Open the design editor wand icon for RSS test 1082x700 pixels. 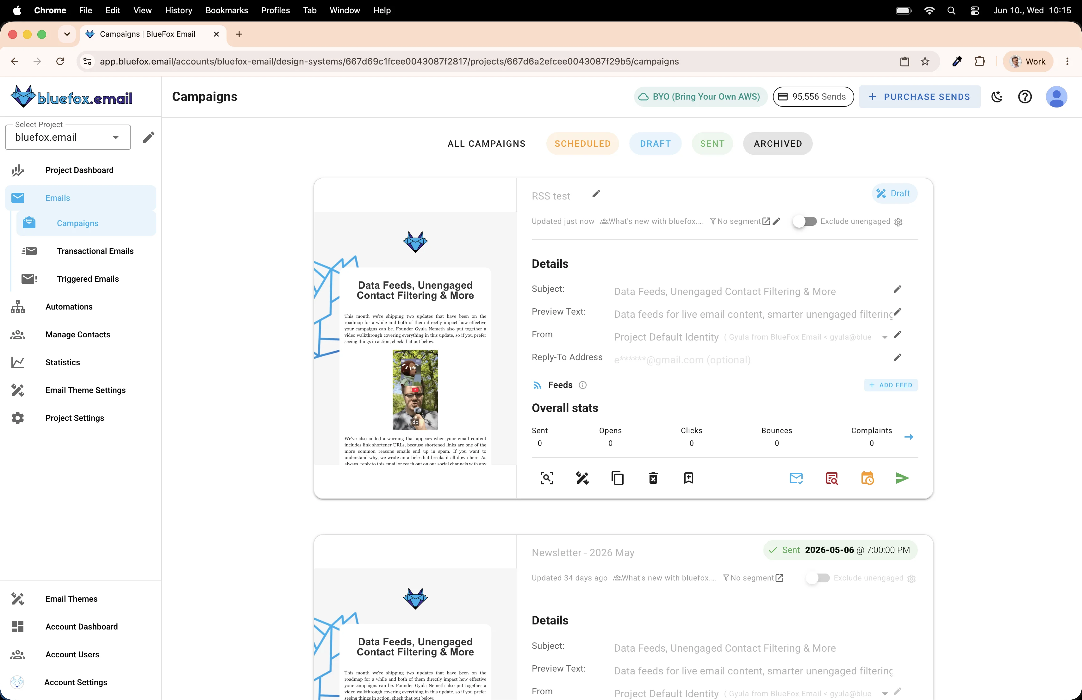pos(582,478)
